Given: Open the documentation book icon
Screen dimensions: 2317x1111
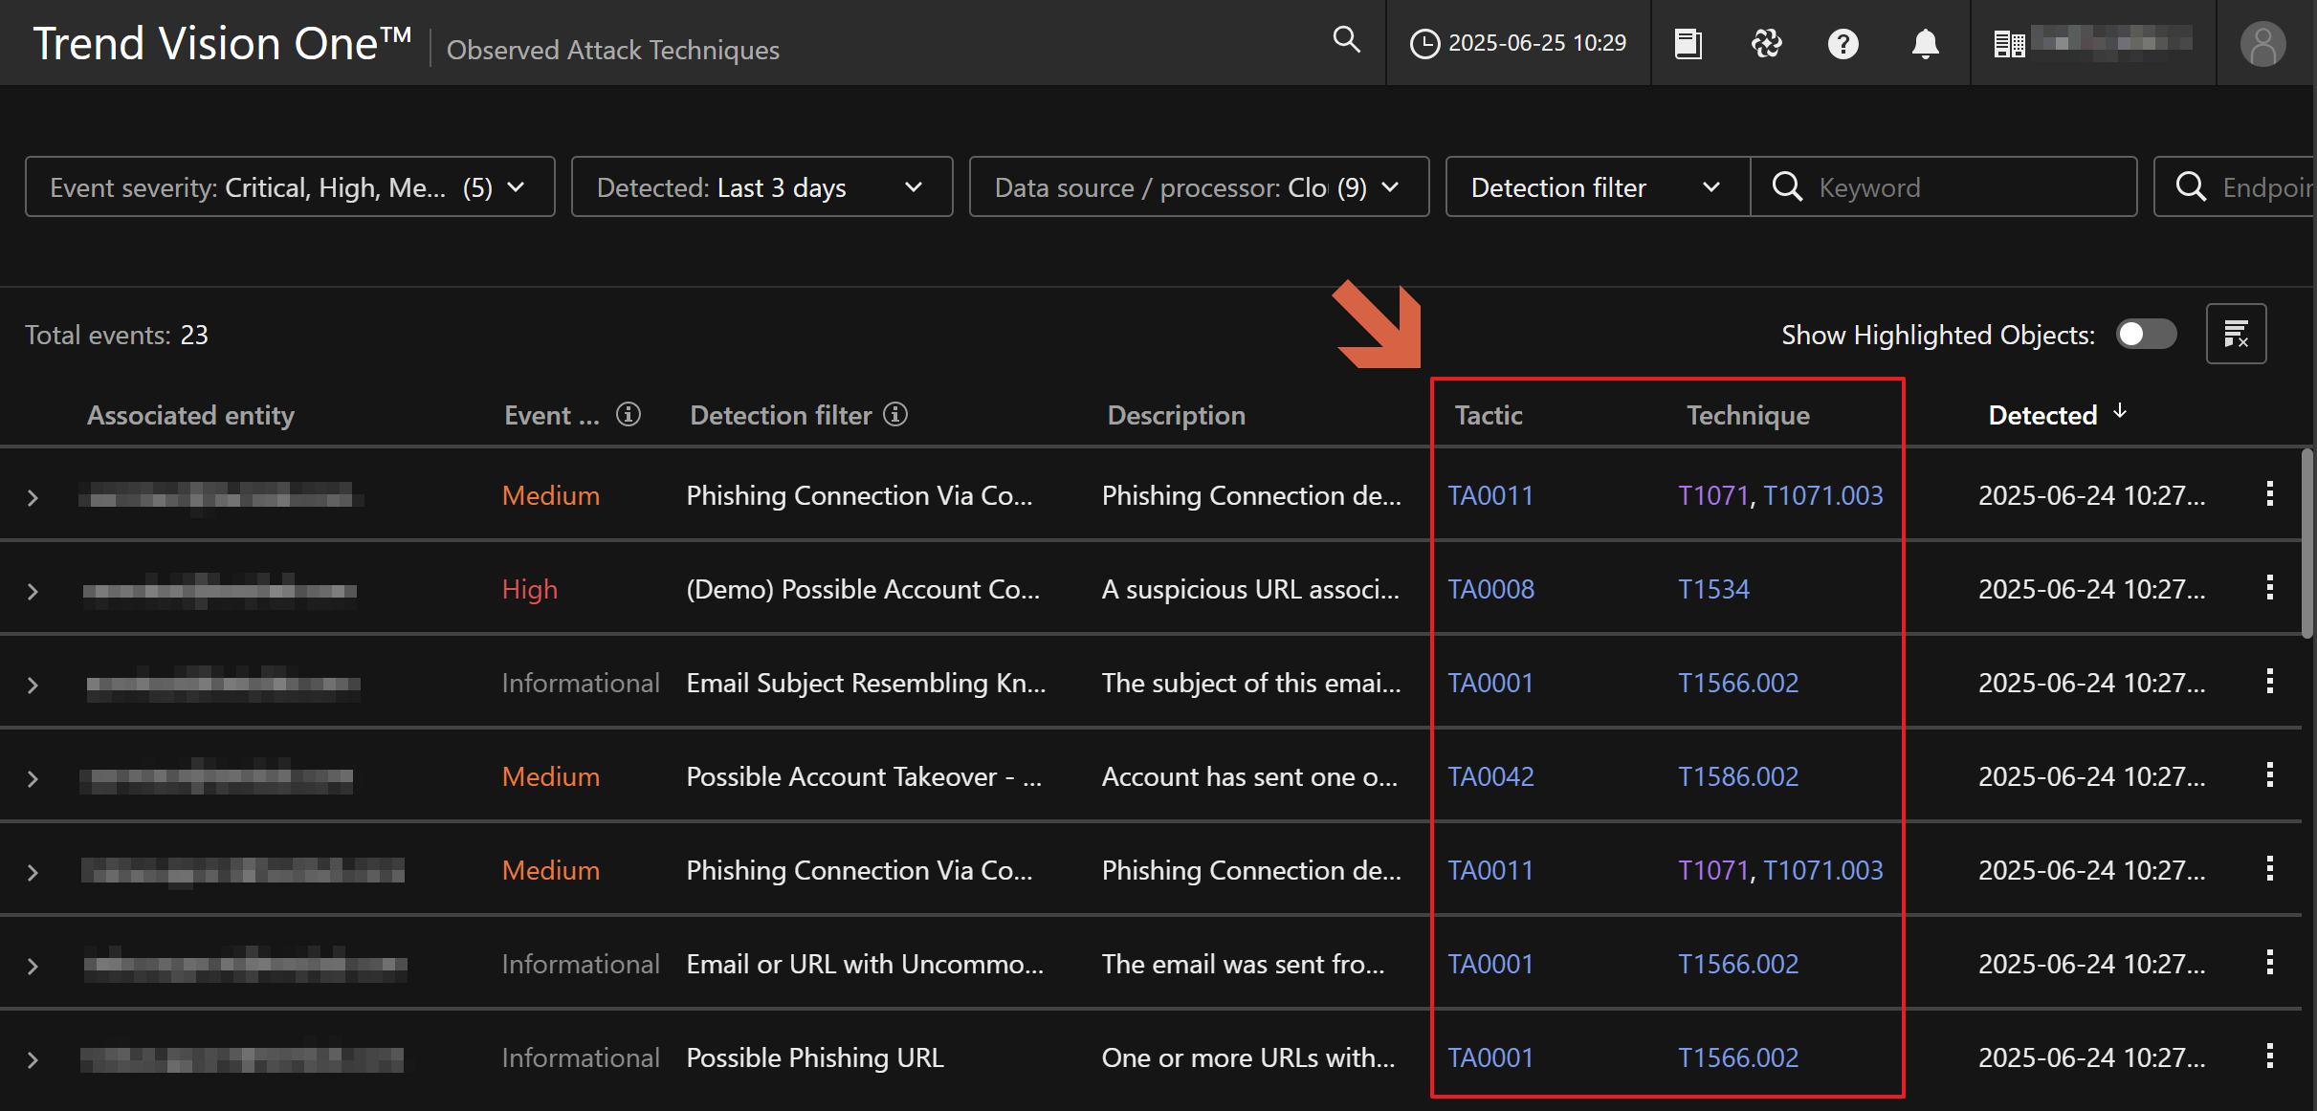Looking at the screenshot, I should coord(1688,44).
